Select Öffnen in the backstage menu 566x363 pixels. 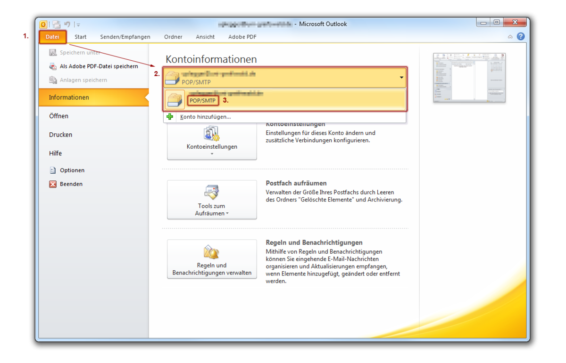coord(58,116)
